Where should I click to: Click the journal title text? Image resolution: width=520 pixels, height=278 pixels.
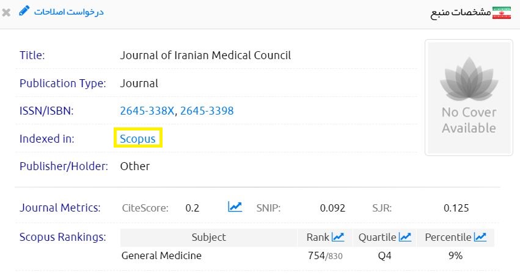pyautogui.click(x=205, y=55)
